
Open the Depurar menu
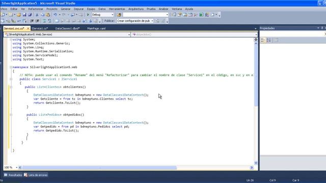click(78, 9)
